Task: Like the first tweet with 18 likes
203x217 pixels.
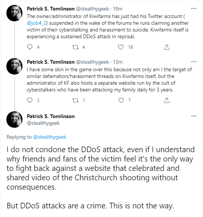Action: coord(121,47)
